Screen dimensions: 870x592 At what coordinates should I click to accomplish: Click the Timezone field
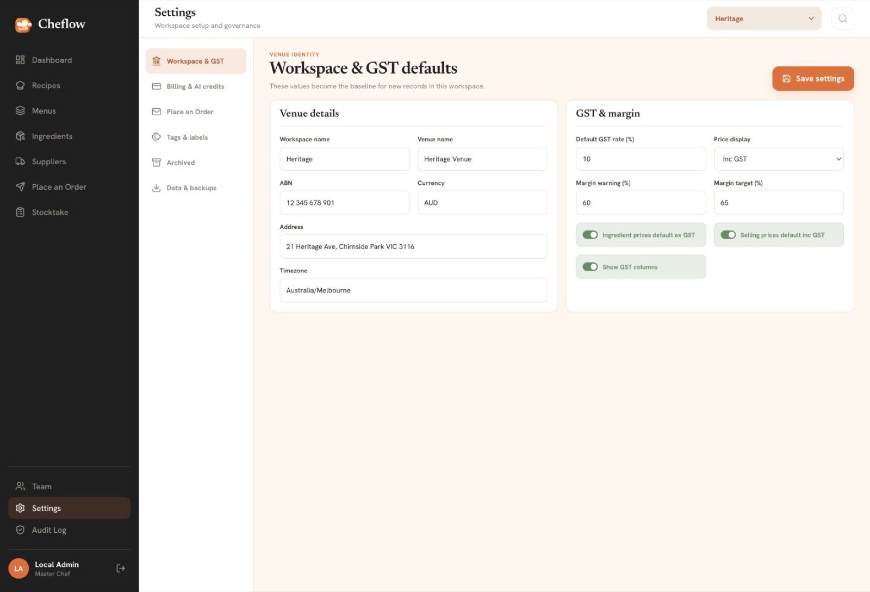click(x=413, y=290)
